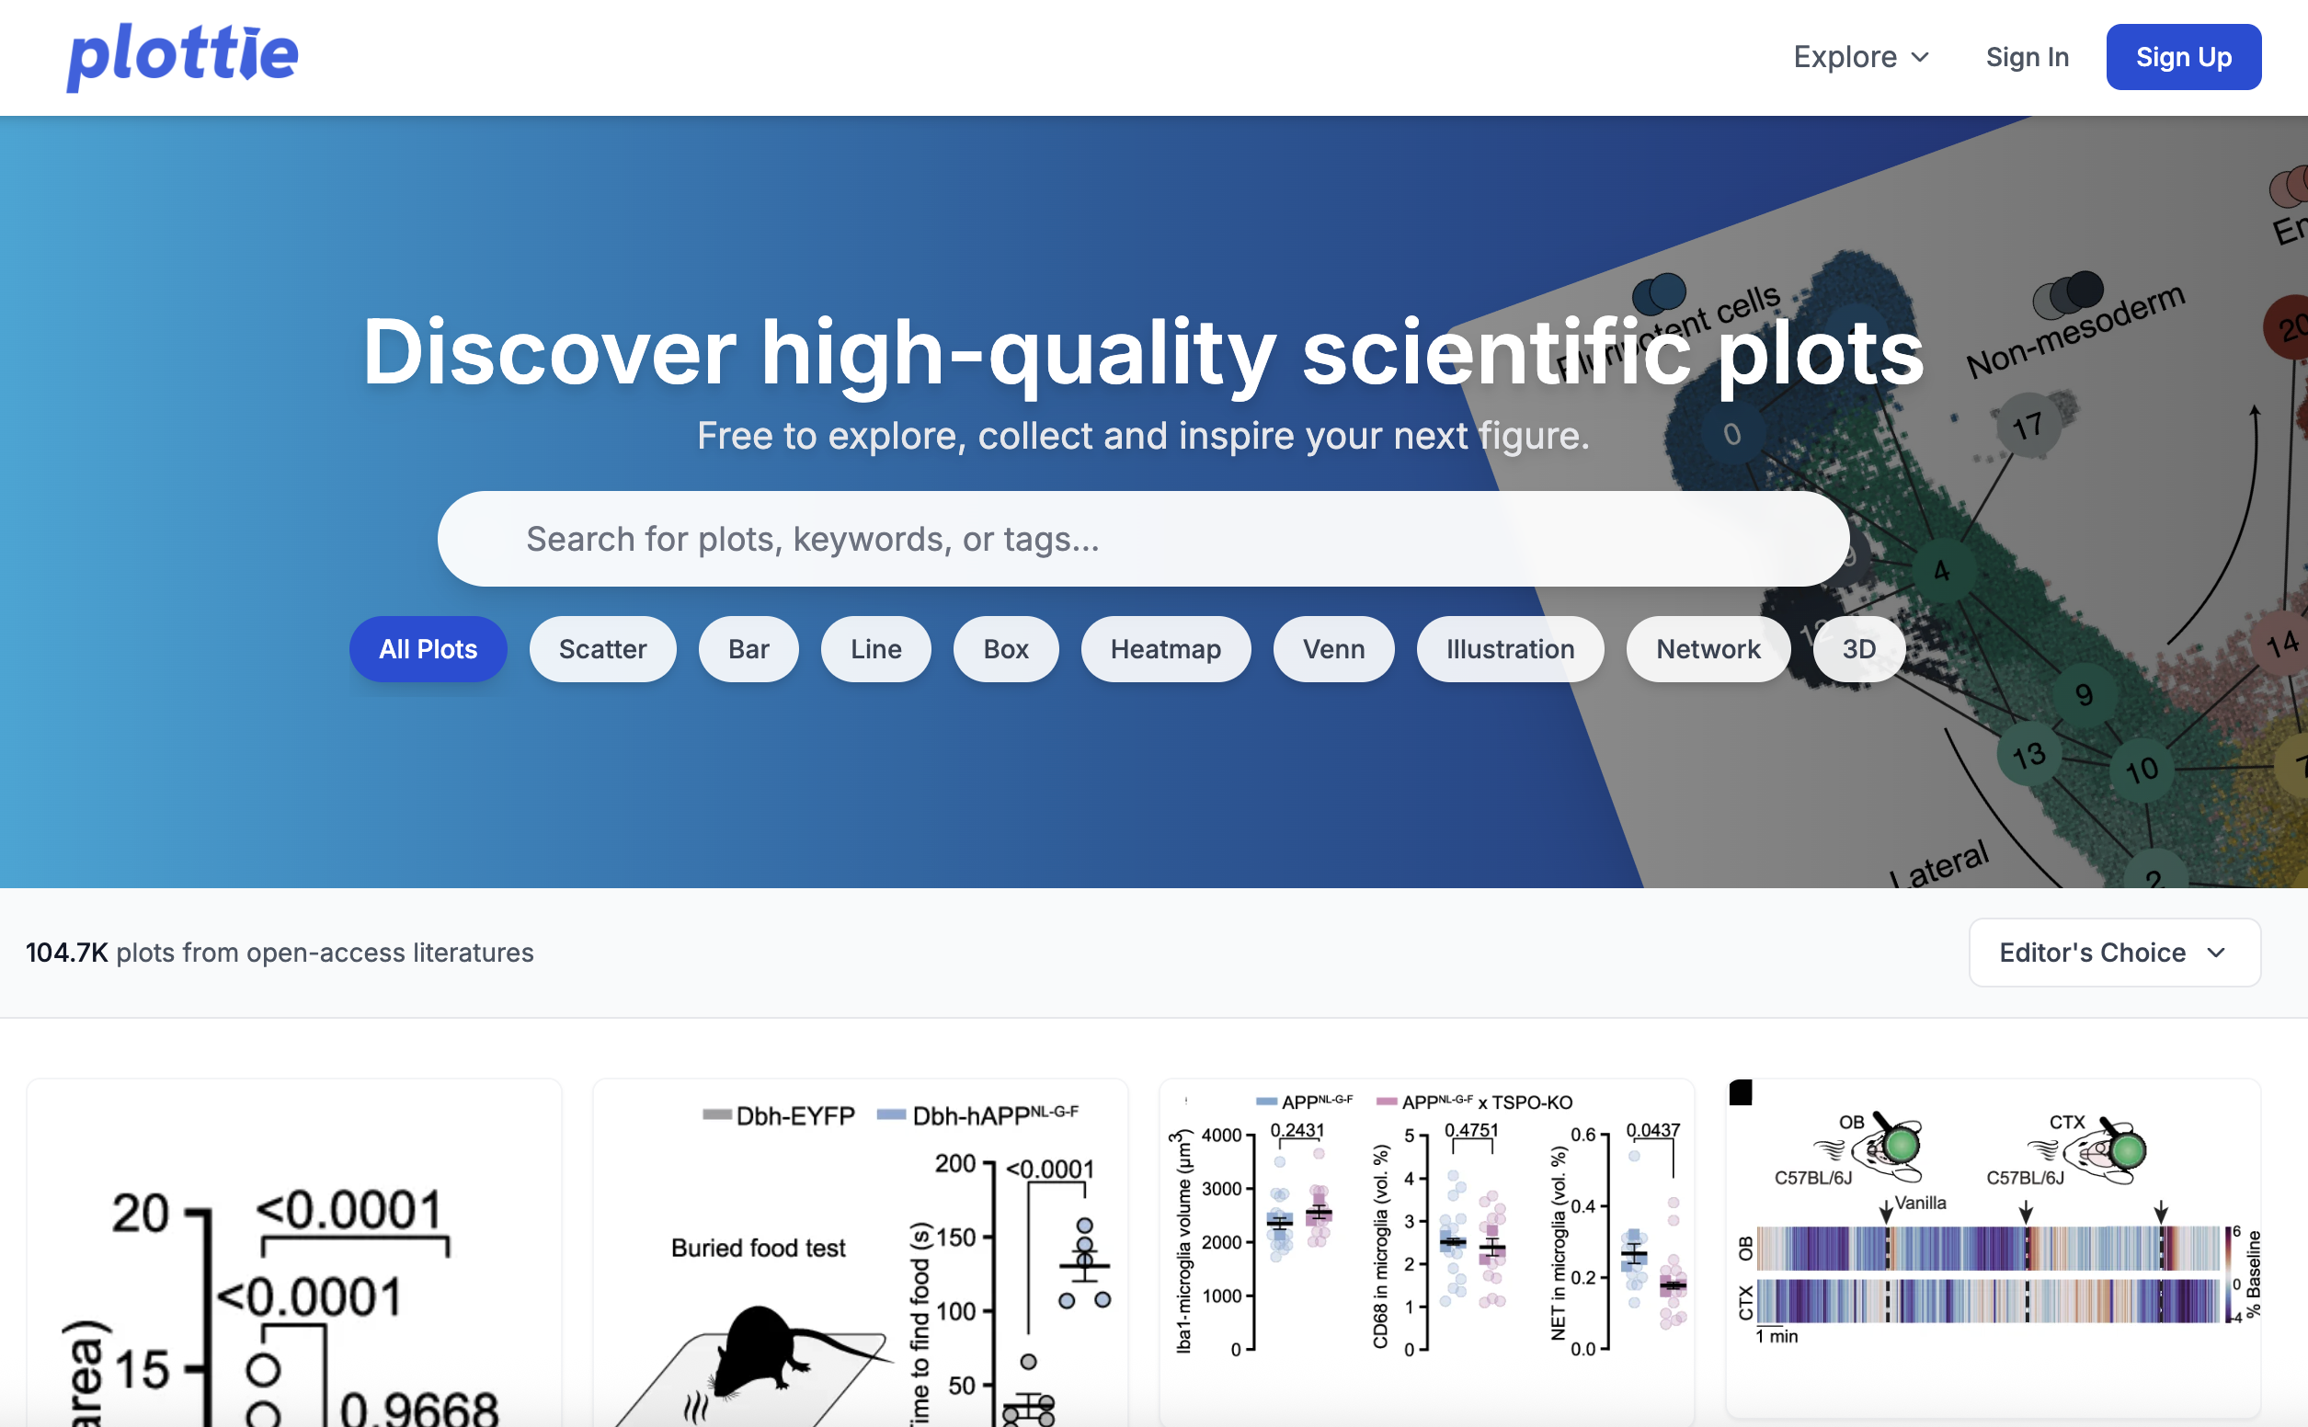Pick the Network plot filter
The height and width of the screenshot is (1427, 2308).
(x=1707, y=649)
